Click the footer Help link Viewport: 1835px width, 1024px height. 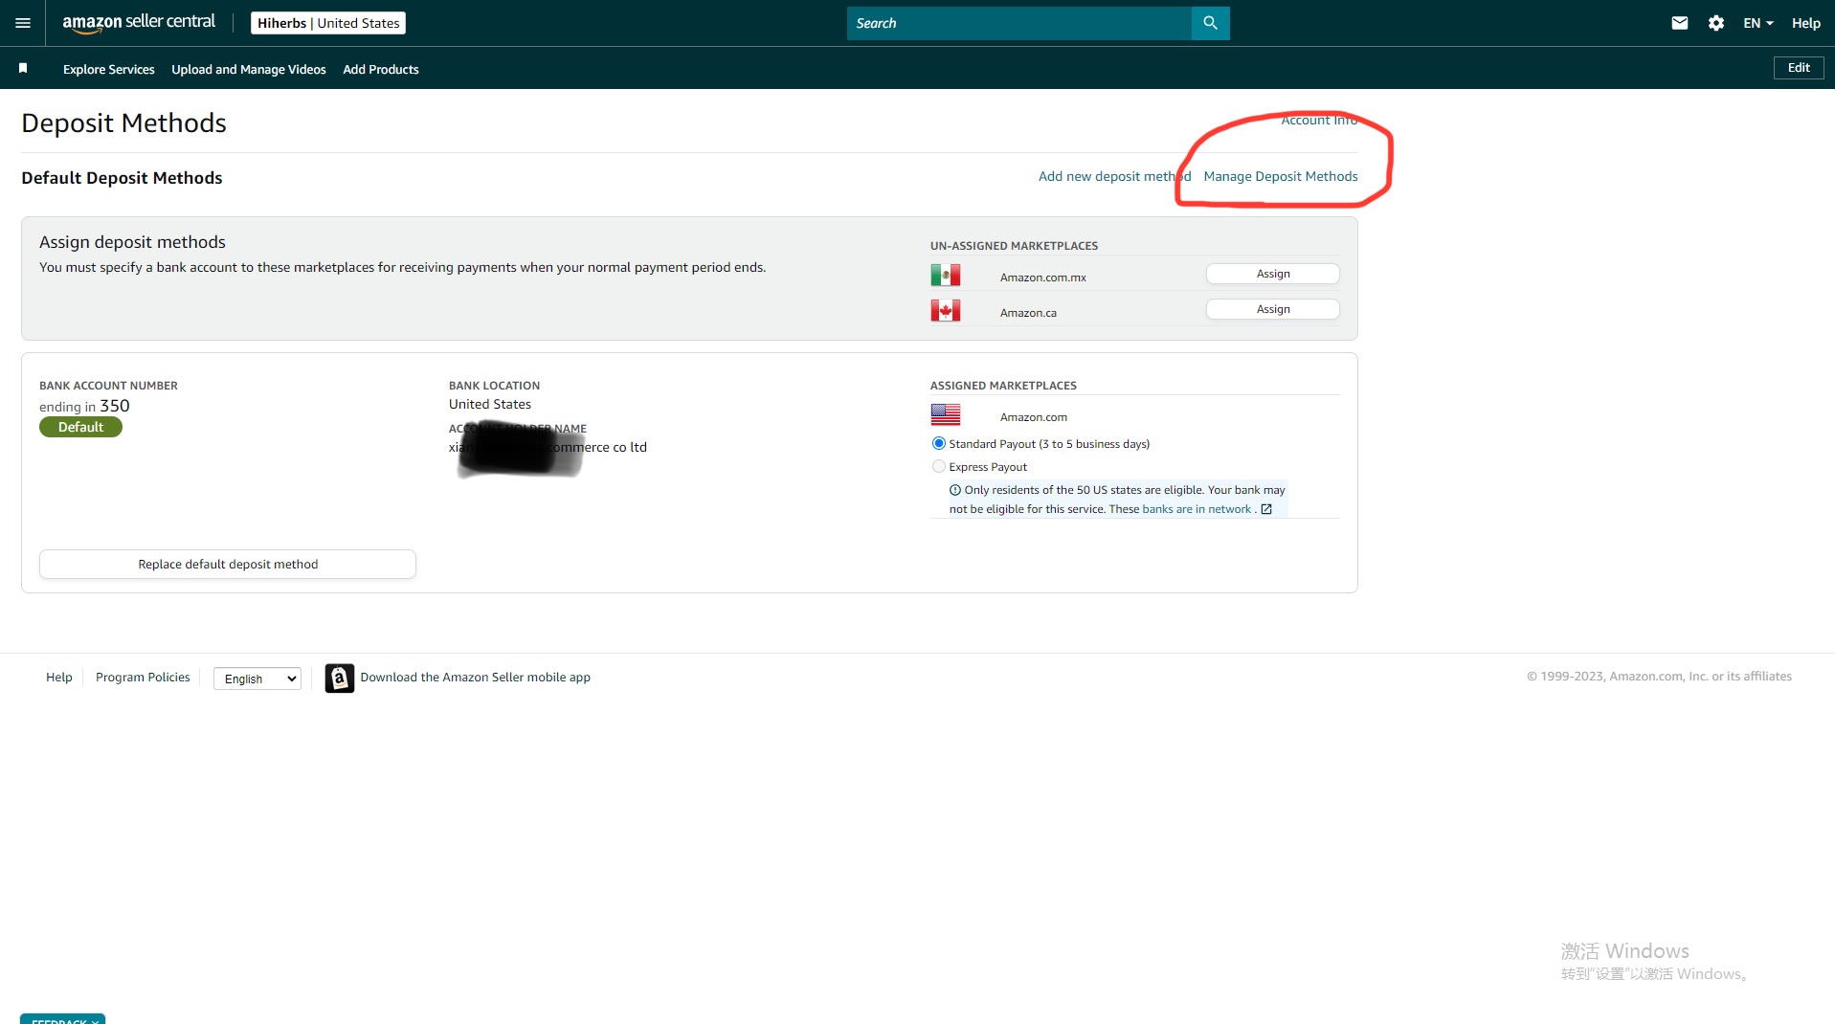(59, 677)
